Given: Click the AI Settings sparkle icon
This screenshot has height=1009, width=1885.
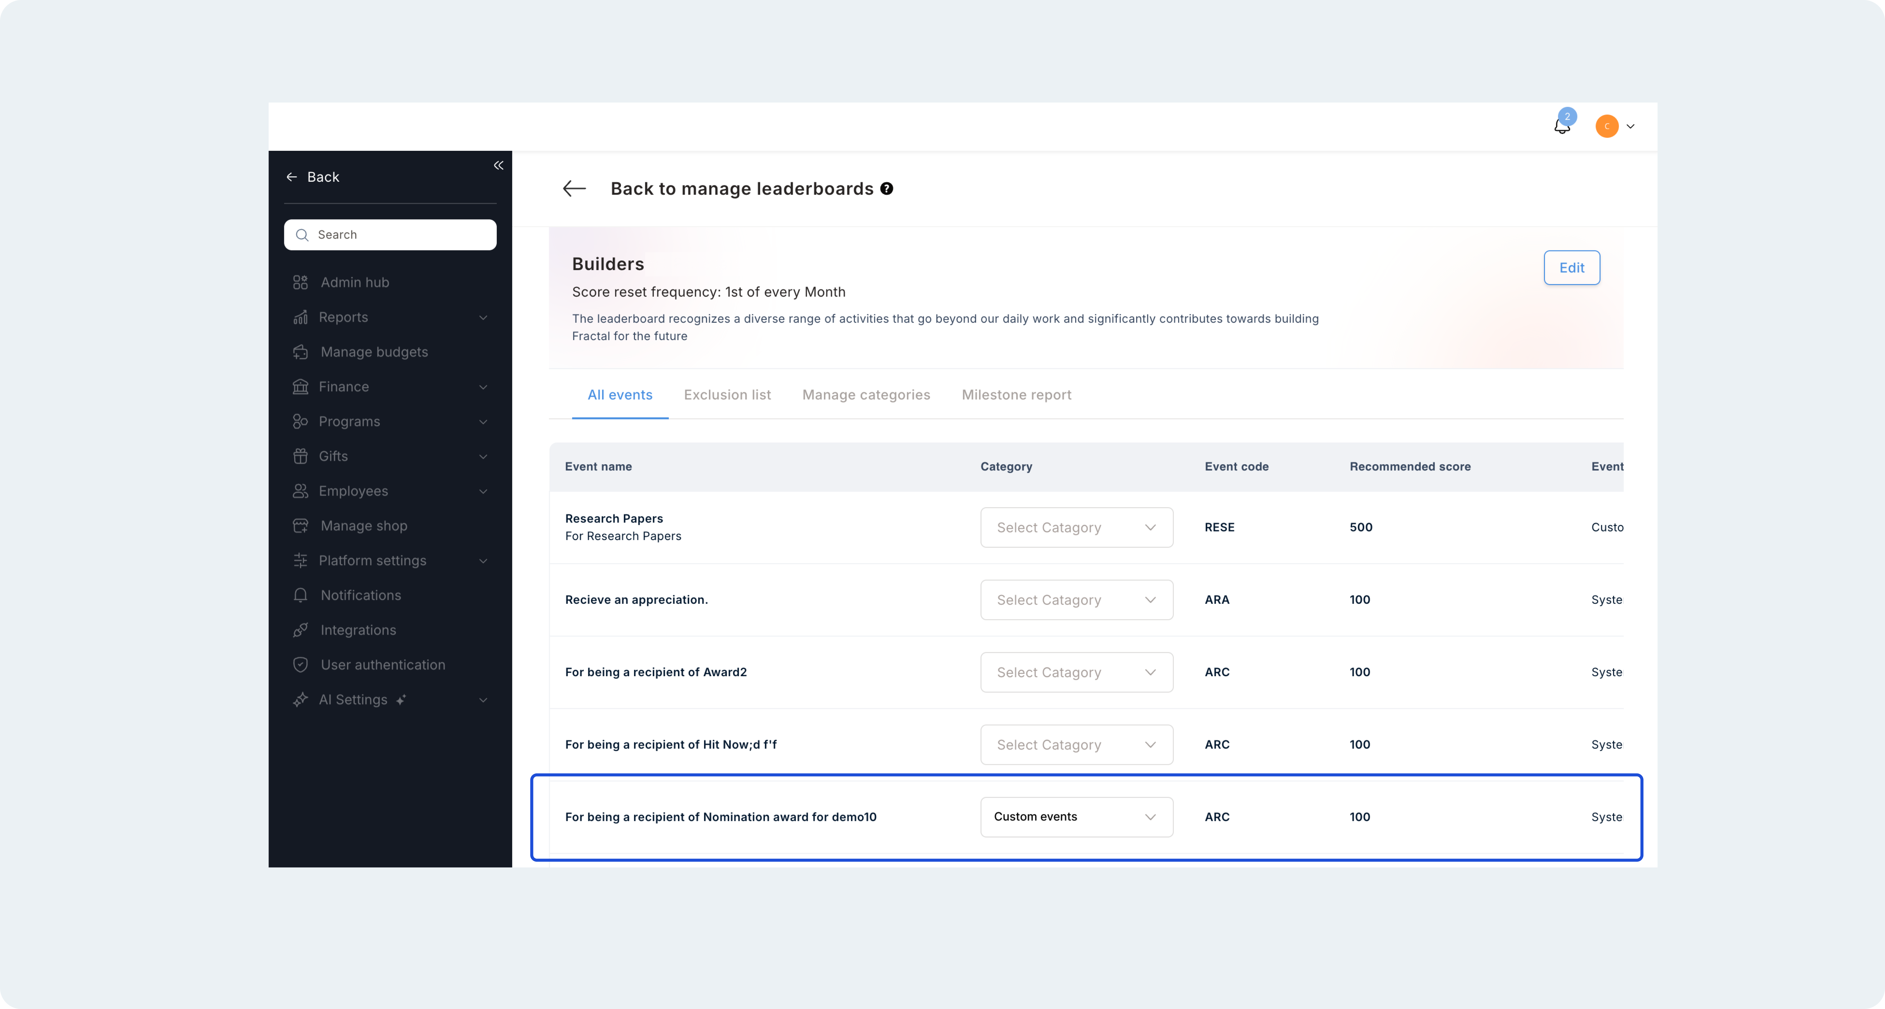Looking at the screenshot, I should pos(300,700).
